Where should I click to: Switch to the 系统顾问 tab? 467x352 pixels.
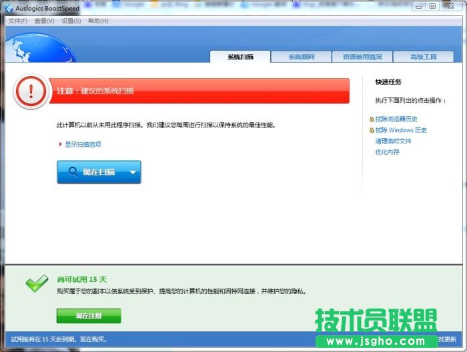[302, 57]
